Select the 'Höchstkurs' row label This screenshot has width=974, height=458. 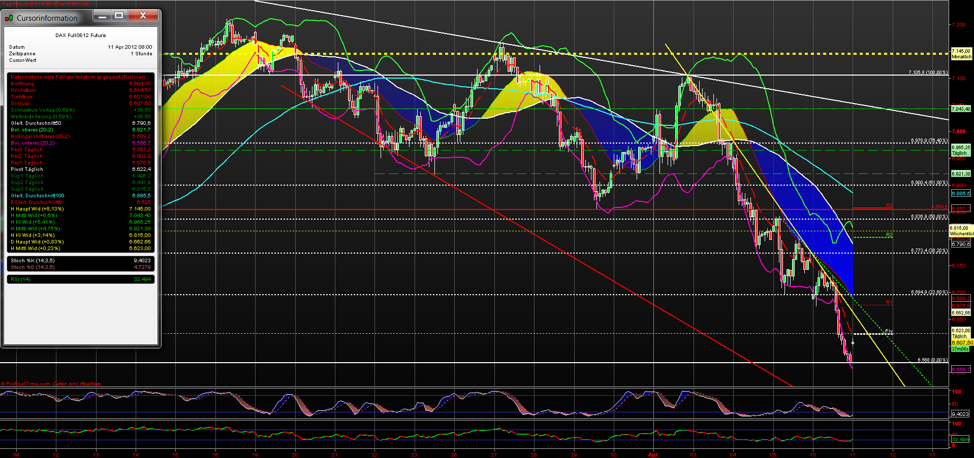(23, 90)
